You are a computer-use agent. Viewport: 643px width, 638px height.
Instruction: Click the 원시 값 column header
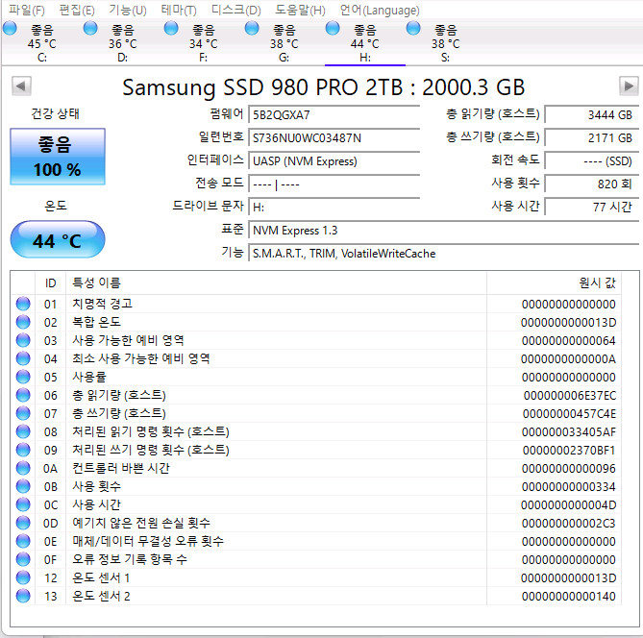pos(554,282)
